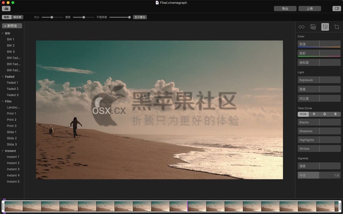The image size is (343, 214).
Task: Toggle the 显示叠加 overlay button
Action: [140, 17]
